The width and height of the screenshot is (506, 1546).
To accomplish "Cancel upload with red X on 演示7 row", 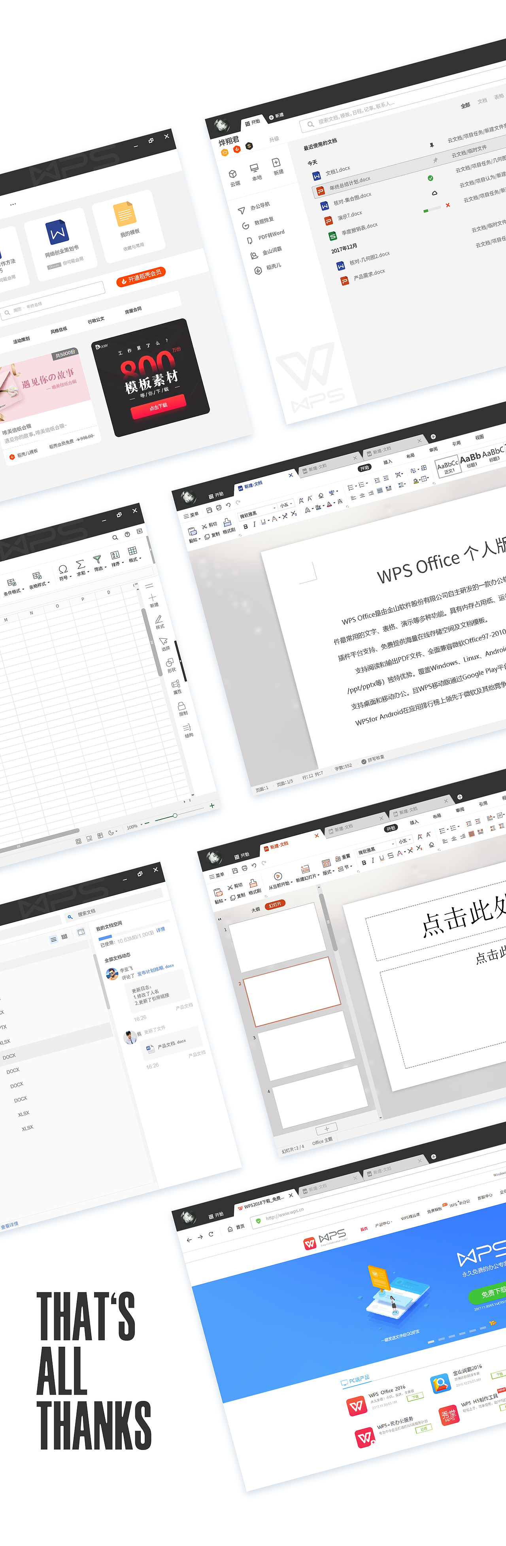I will click(448, 205).
